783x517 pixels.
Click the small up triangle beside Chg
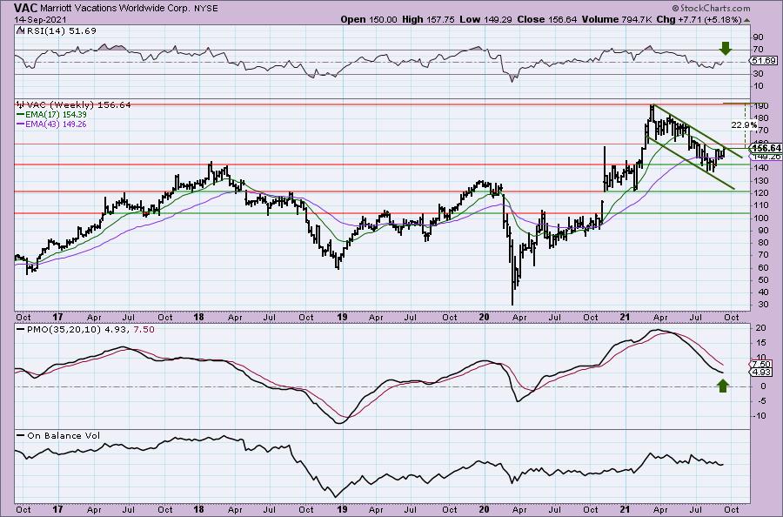click(x=746, y=20)
